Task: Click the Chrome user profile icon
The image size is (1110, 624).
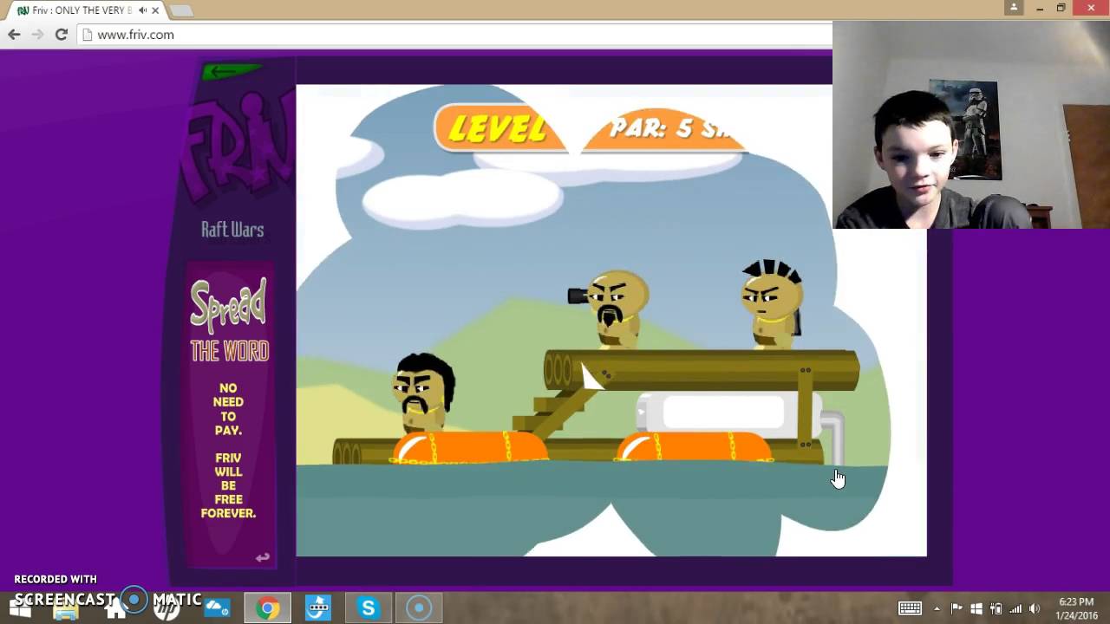Action: point(1014,8)
